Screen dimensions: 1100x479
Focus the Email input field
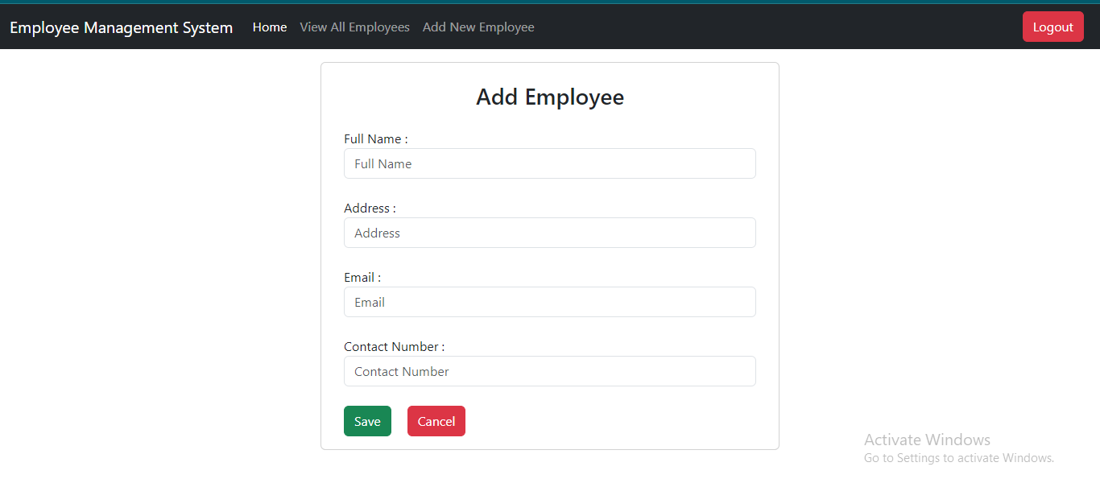pyautogui.click(x=550, y=302)
